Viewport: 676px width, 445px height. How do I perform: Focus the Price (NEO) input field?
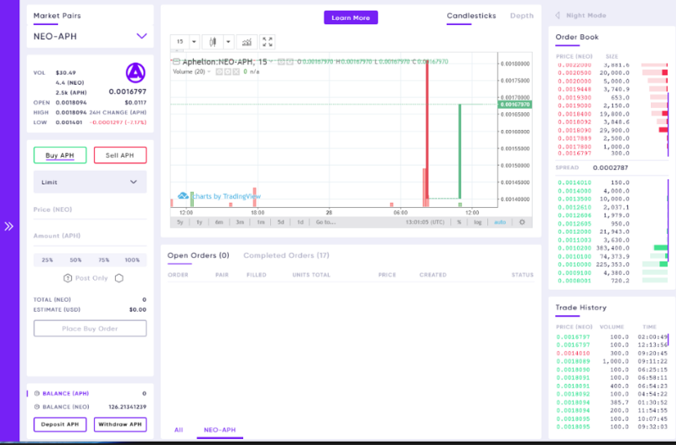coord(90,210)
